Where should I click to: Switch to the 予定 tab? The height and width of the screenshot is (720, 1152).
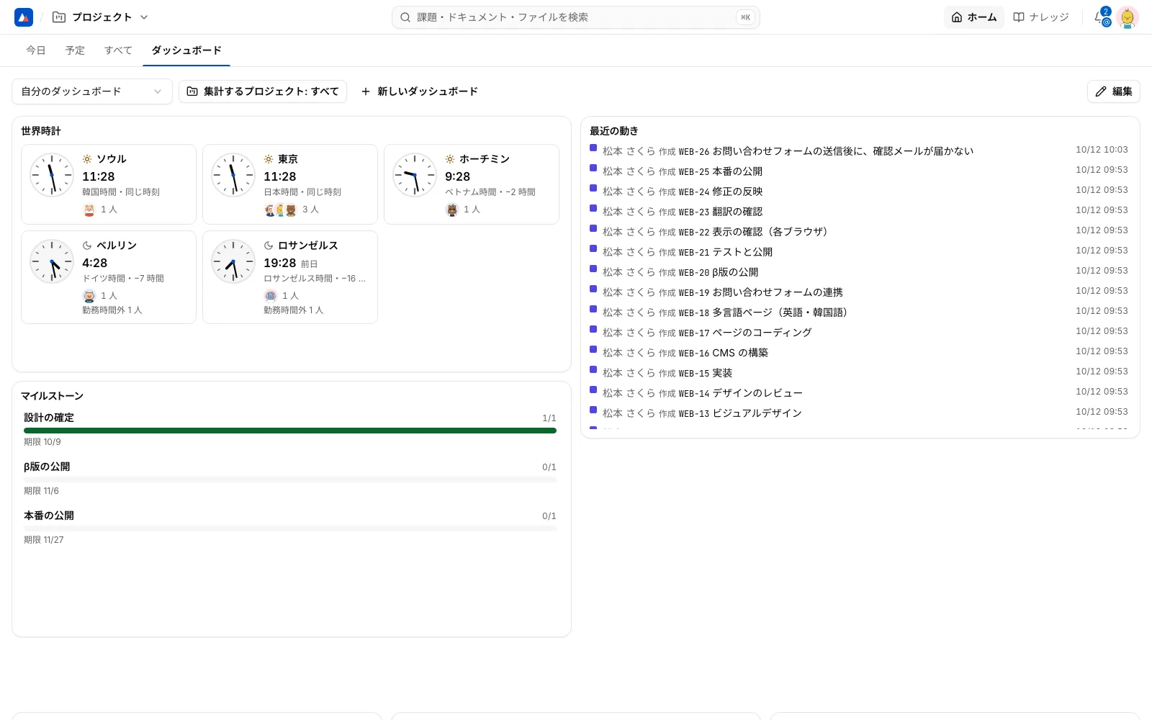(x=75, y=50)
